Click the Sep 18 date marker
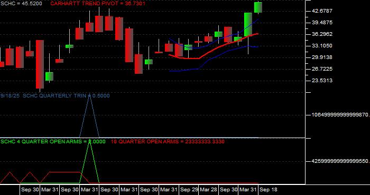This screenshot has width=370, height=195. point(269,190)
